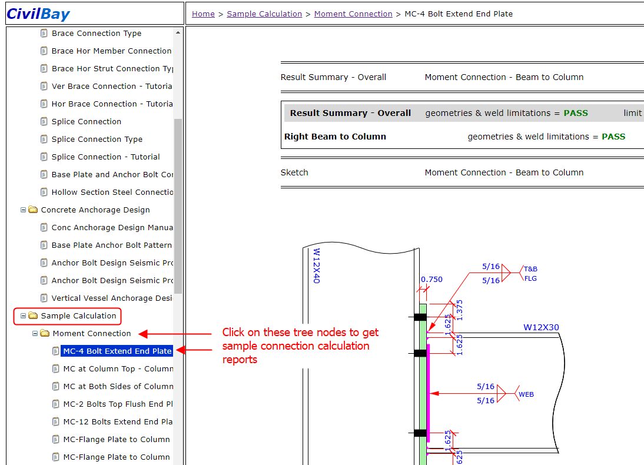Open the Sample Calculation breadcrumb link
Image resolution: width=644 pixels, height=465 pixels.
pyautogui.click(x=264, y=14)
